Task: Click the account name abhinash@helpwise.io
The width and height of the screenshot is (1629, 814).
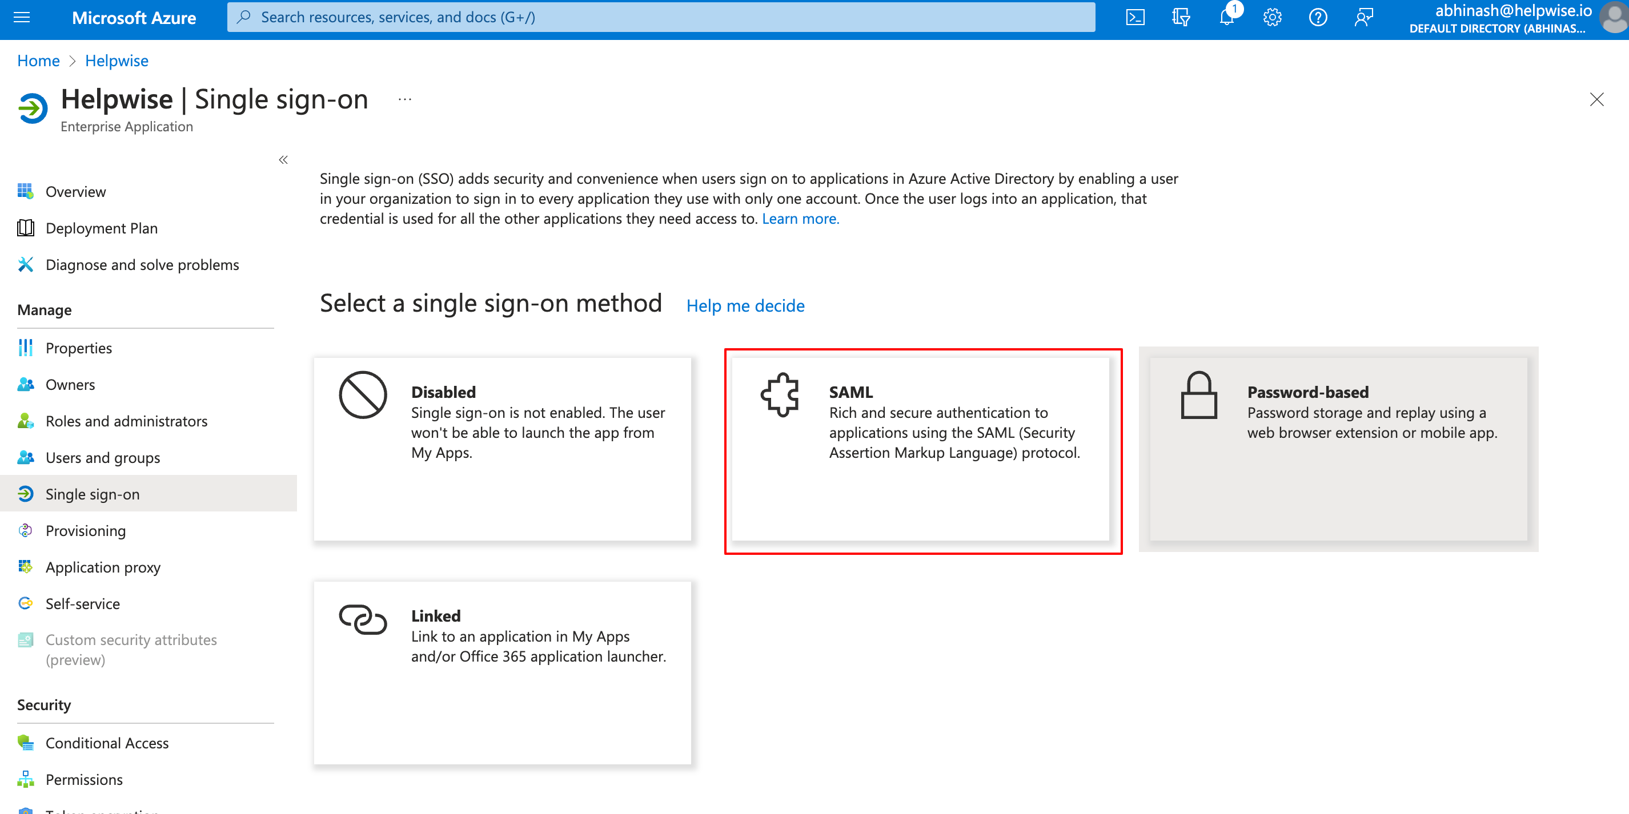Action: click(1513, 11)
